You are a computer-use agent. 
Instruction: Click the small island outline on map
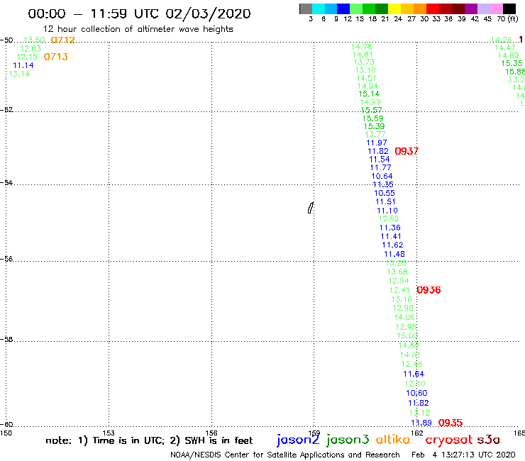311,208
